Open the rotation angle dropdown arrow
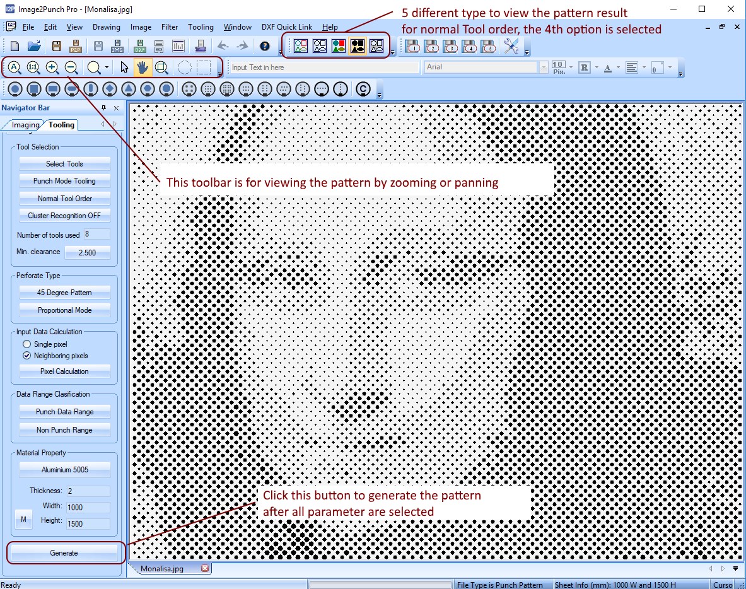 (670, 67)
